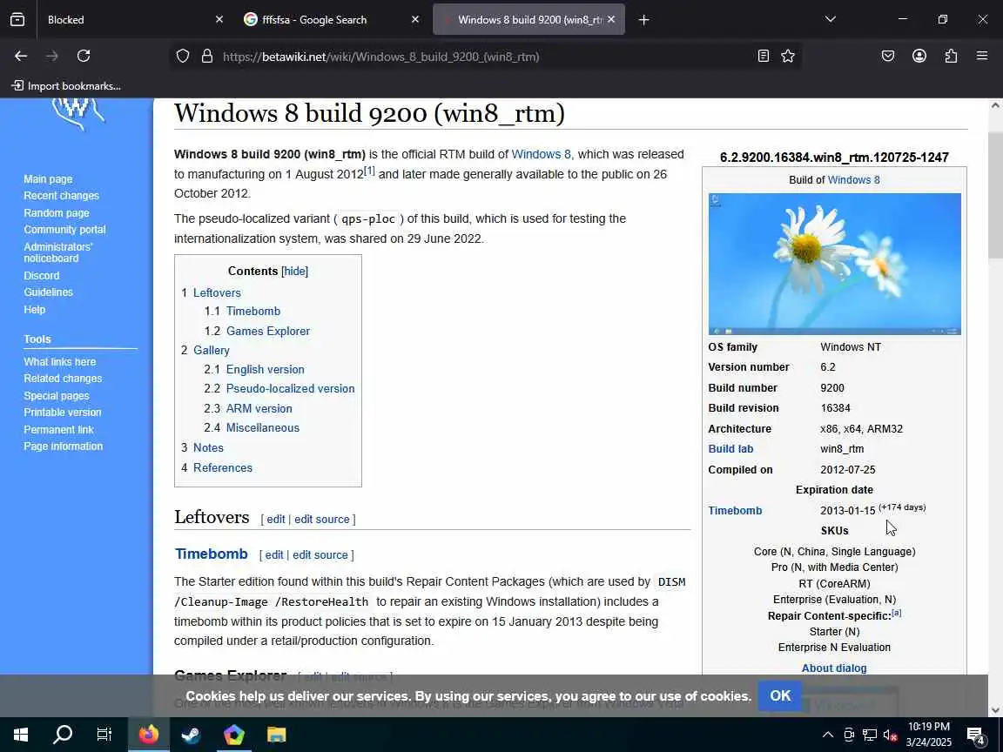Click the site security padlock icon
1003x752 pixels.
pos(207,57)
